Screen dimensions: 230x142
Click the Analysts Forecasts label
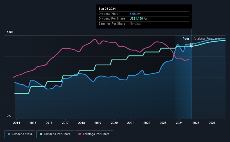[x=207, y=39]
